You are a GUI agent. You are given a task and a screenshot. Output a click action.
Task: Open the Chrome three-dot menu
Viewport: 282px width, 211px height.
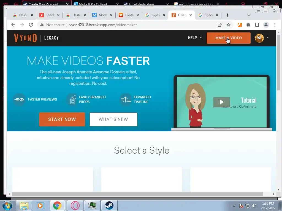pos(275,25)
